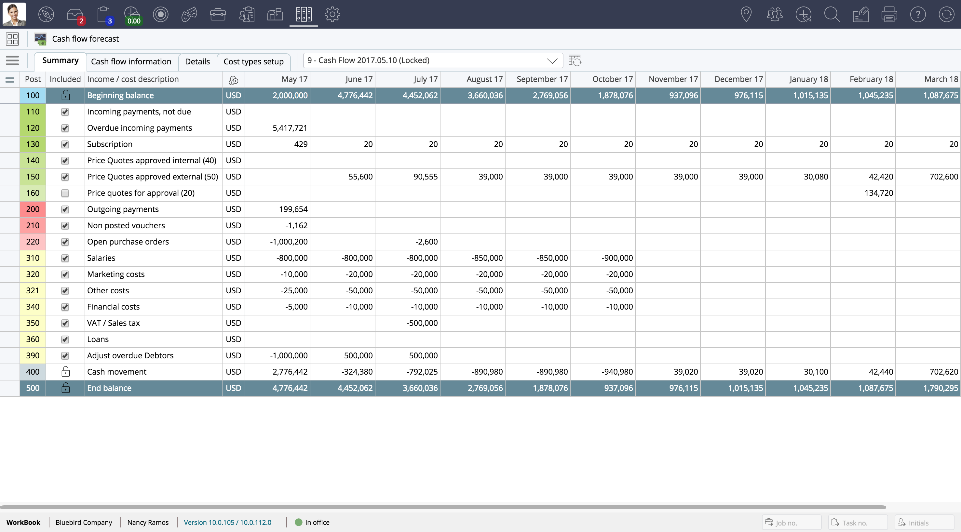Click the Job no. input field
Screen dimensions: 961x532
791,523
